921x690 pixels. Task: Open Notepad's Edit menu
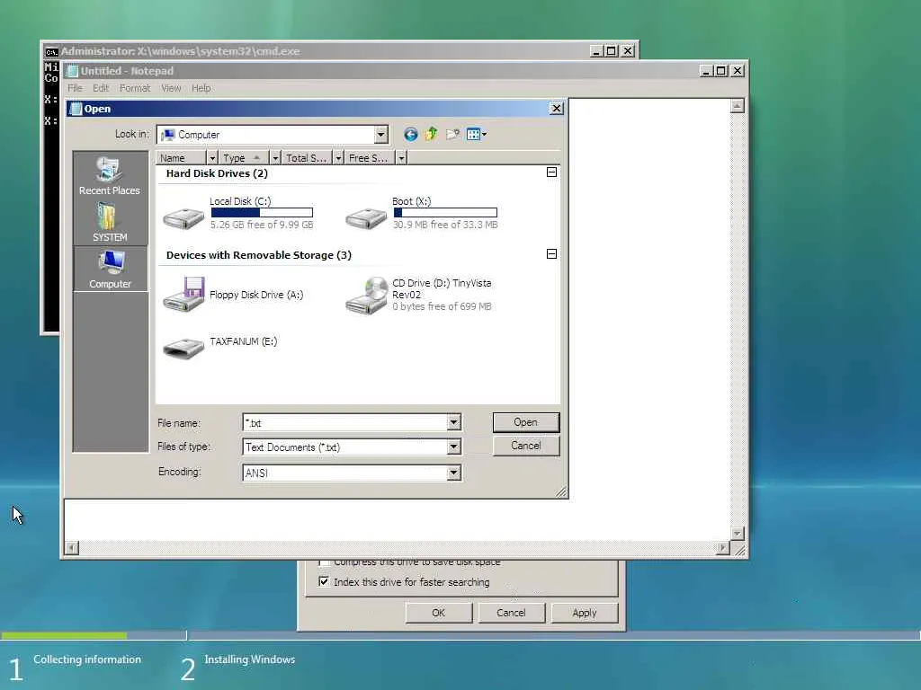coord(101,88)
